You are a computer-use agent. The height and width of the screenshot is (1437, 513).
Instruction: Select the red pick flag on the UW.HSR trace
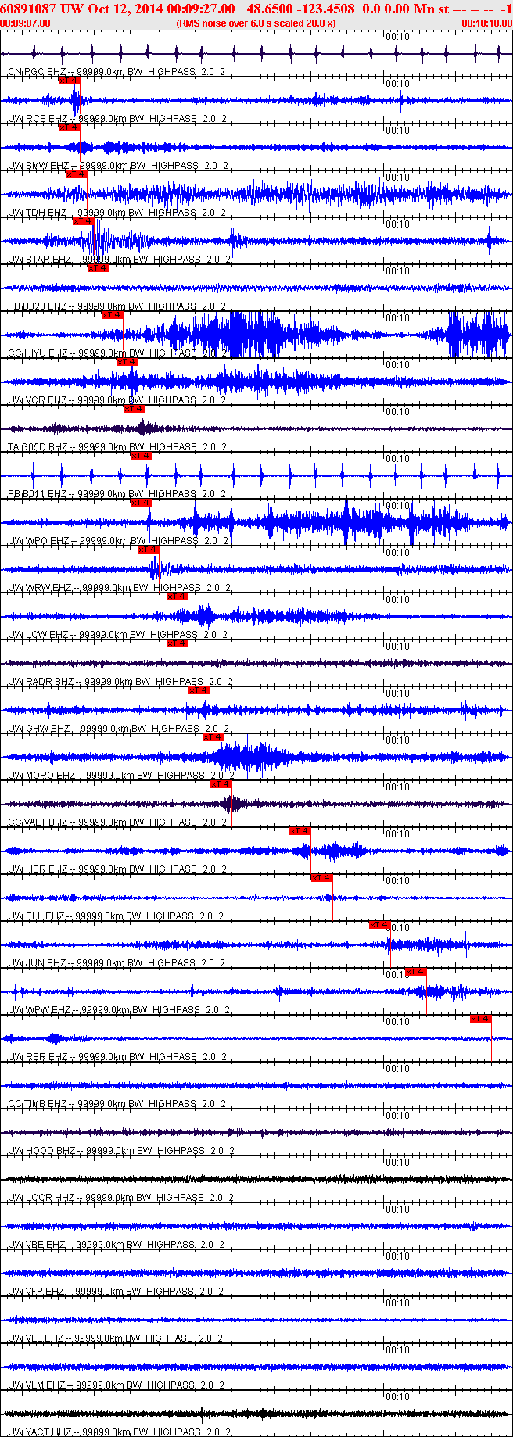(x=300, y=831)
